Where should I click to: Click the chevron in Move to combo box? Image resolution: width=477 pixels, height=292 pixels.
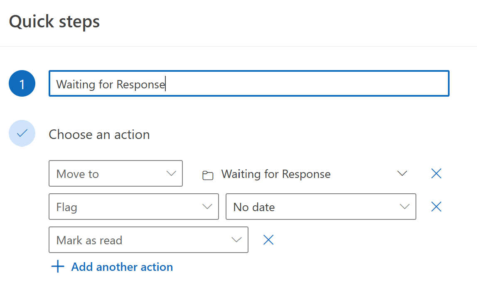click(171, 173)
